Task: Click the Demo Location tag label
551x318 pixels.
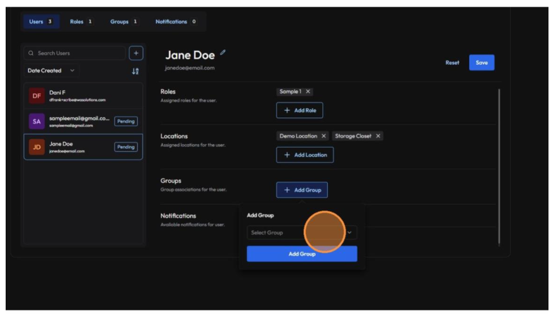Action: (298, 136)
